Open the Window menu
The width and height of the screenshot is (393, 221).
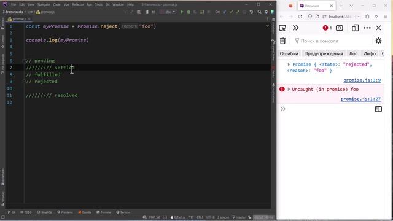pyautogui.click(x=118, y=4)
